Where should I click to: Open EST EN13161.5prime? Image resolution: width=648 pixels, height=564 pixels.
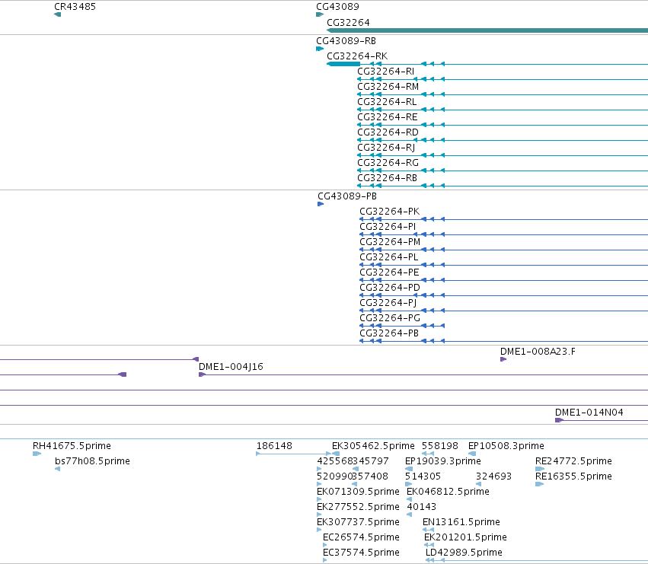[461, 522]
